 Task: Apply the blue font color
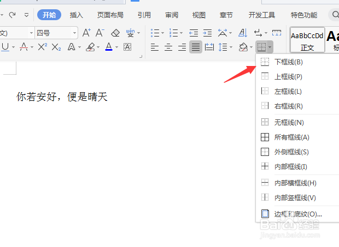[x=109, y=46]
